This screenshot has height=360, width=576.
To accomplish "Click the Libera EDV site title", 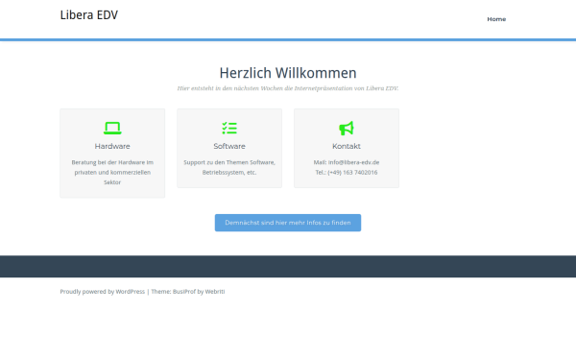I will click(89, 15).
